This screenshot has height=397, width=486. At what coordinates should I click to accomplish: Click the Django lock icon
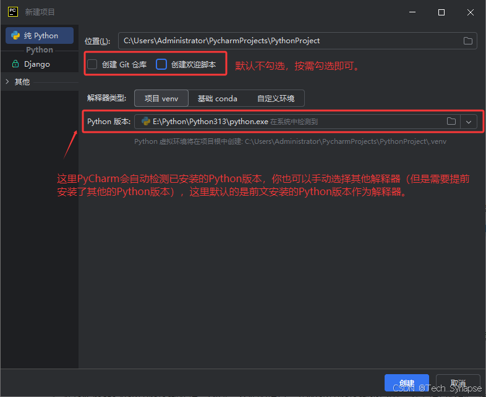coord(15,64)
